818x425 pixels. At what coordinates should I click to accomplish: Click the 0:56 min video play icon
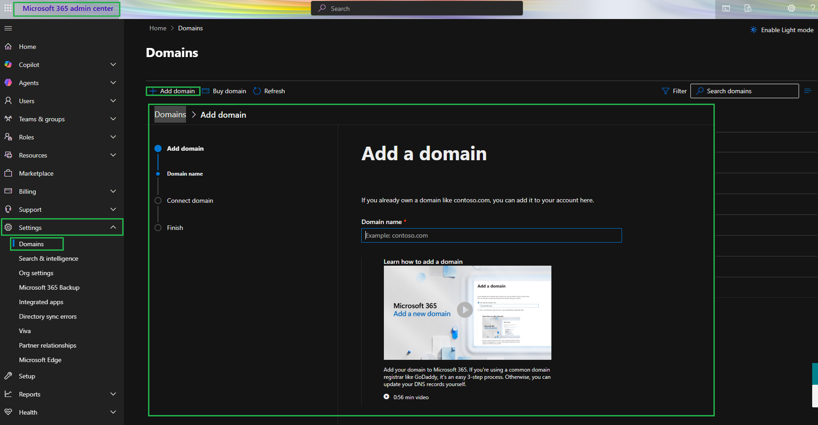click(387, 397)
